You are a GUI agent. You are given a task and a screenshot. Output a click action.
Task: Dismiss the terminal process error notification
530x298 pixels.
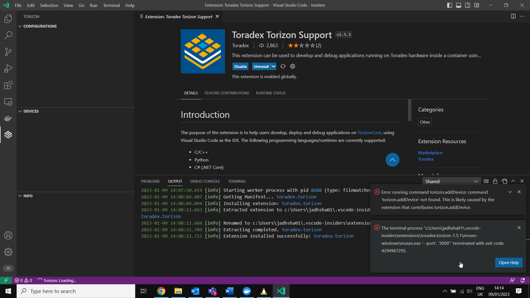519,228
